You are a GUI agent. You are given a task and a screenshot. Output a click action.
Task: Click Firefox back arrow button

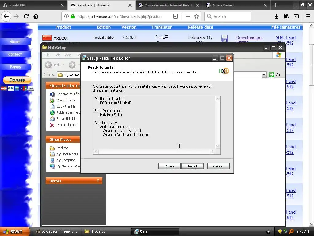click(6, 16)
